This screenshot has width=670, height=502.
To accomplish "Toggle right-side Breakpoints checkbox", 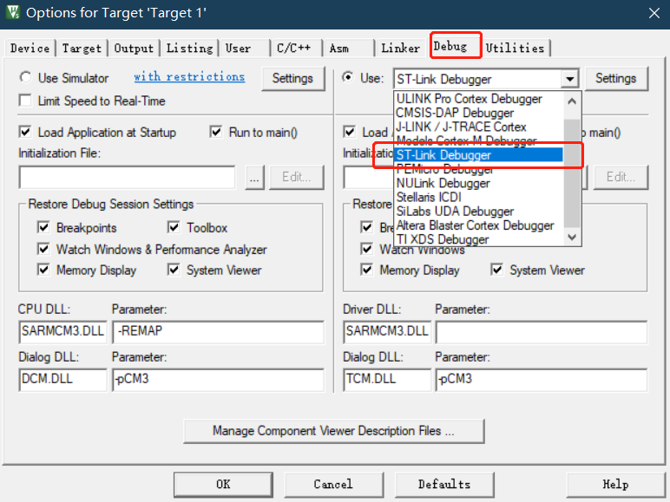I will coord(366,227).
